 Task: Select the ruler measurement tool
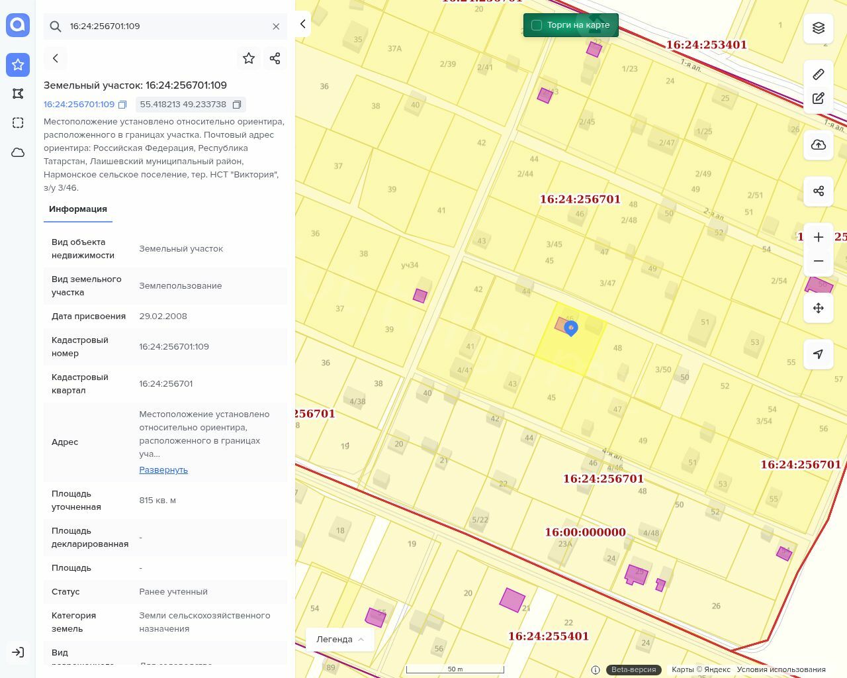tap(819, 74)
